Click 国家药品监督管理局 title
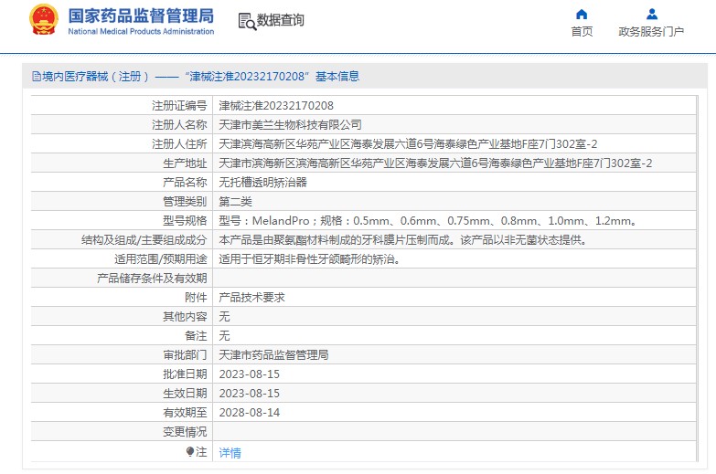This screenshot has height=474, width=716. [141, 16]
